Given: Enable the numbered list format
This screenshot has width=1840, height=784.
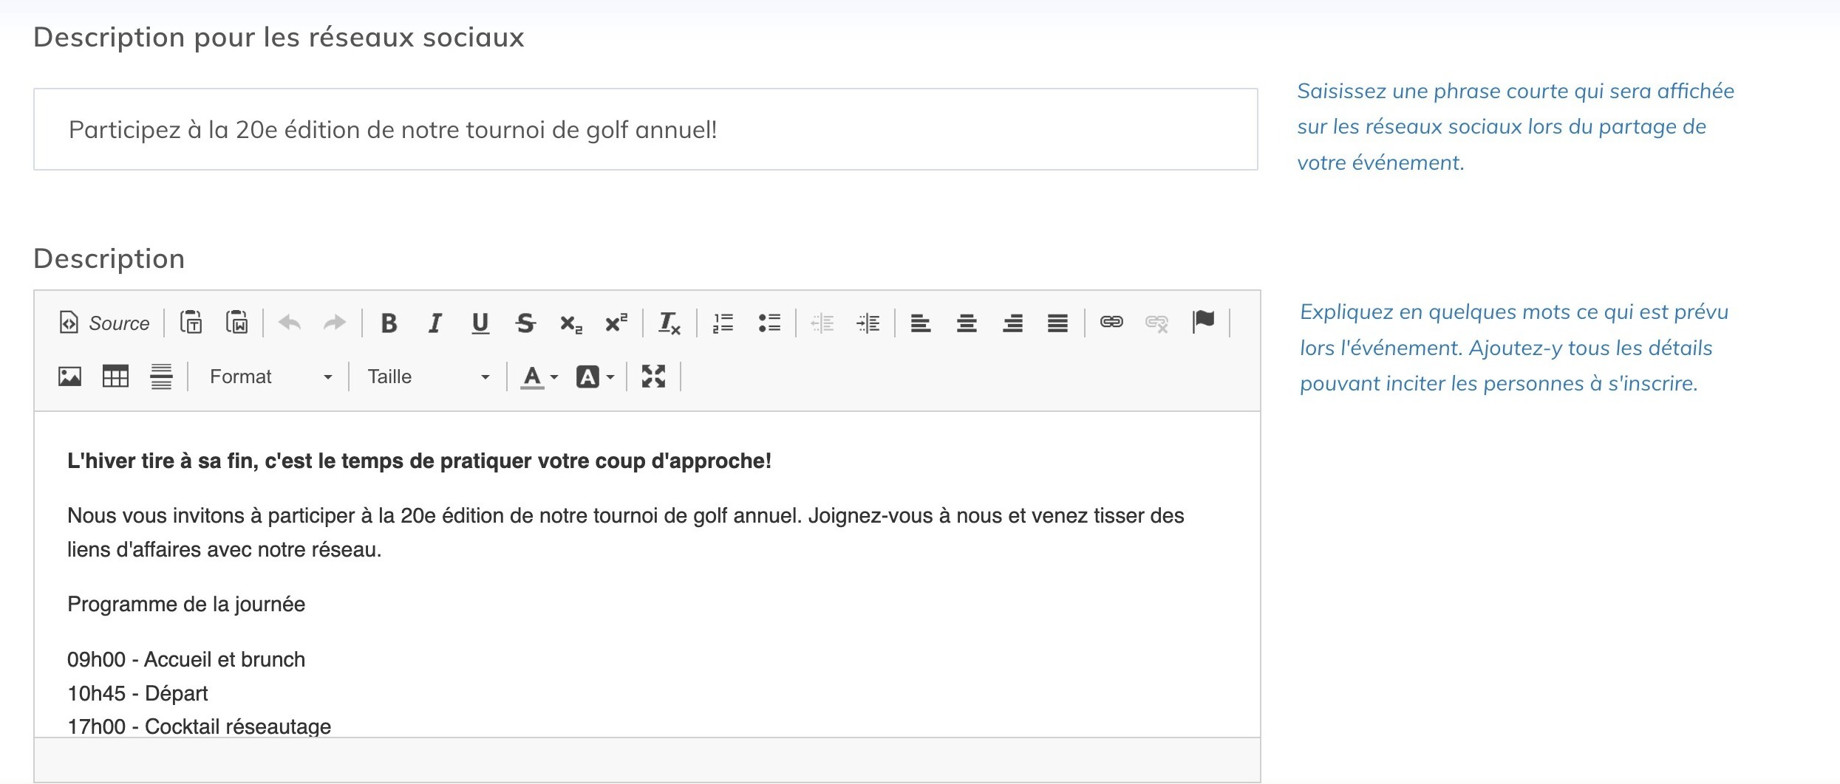Looking at the screenshot, I should click(722, 323).
